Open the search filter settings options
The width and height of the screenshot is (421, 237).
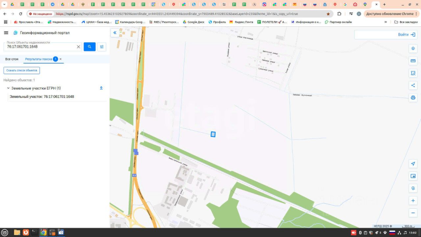[x=102, y=47]
